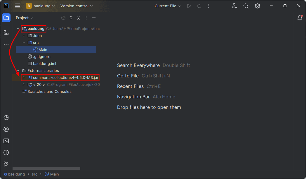Collapse the src folder
306x179 pixels.
click(x=24, y=42)
